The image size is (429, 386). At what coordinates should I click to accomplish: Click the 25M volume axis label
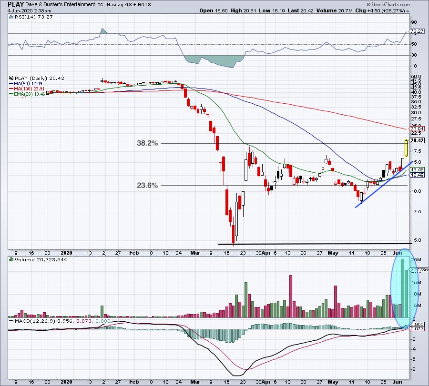click(416, 259)
